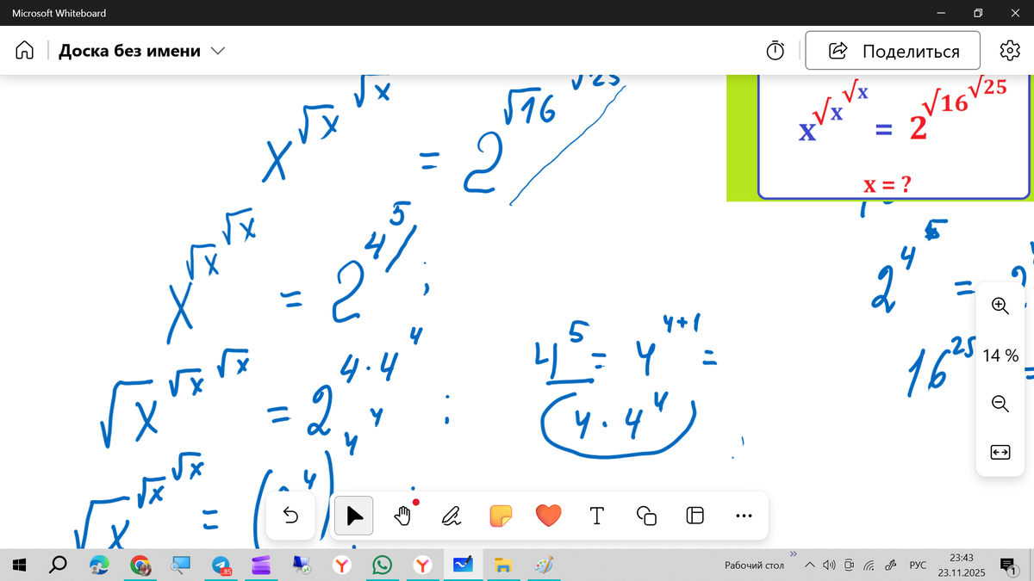The width and height of the screenshot is (1034, 581).
Task: Click the problem image with x = ?
Action: coord(880,136)
